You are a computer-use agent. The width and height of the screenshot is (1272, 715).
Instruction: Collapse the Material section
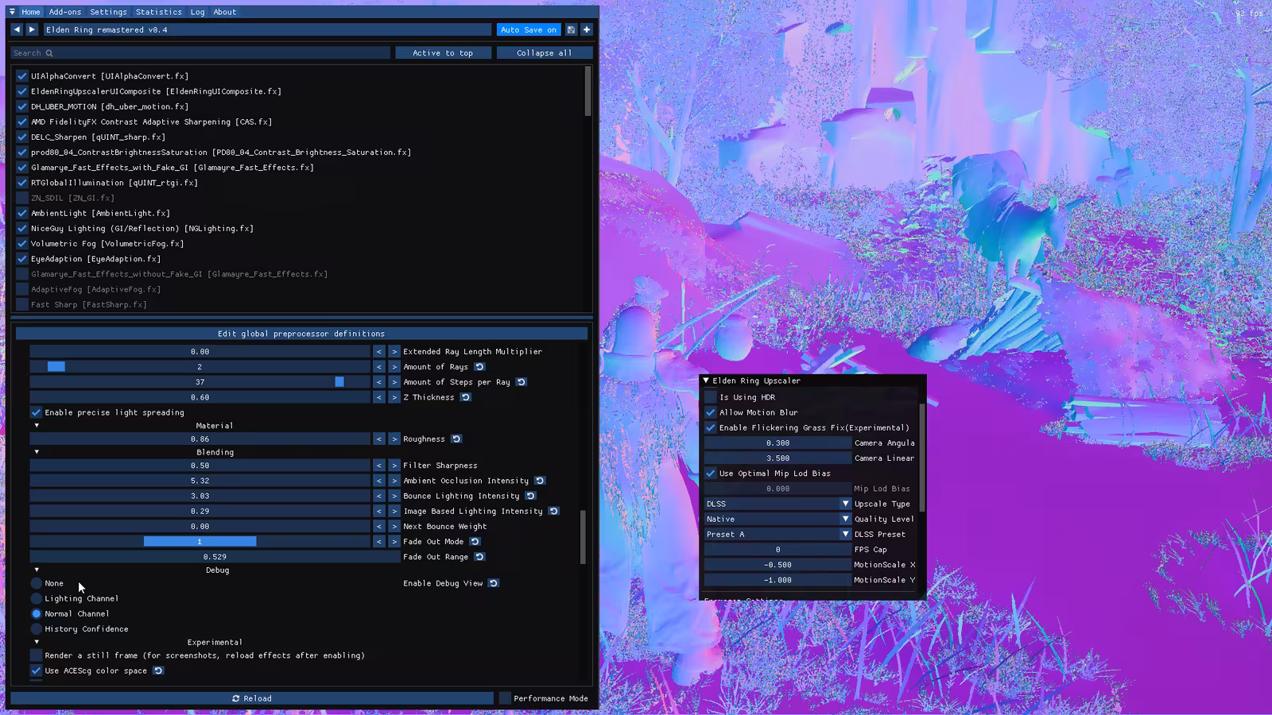(37, 426)
